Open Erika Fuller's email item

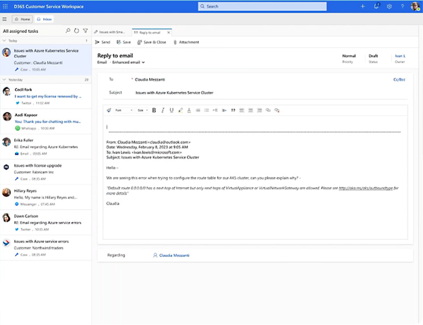(x=46, y=147)
